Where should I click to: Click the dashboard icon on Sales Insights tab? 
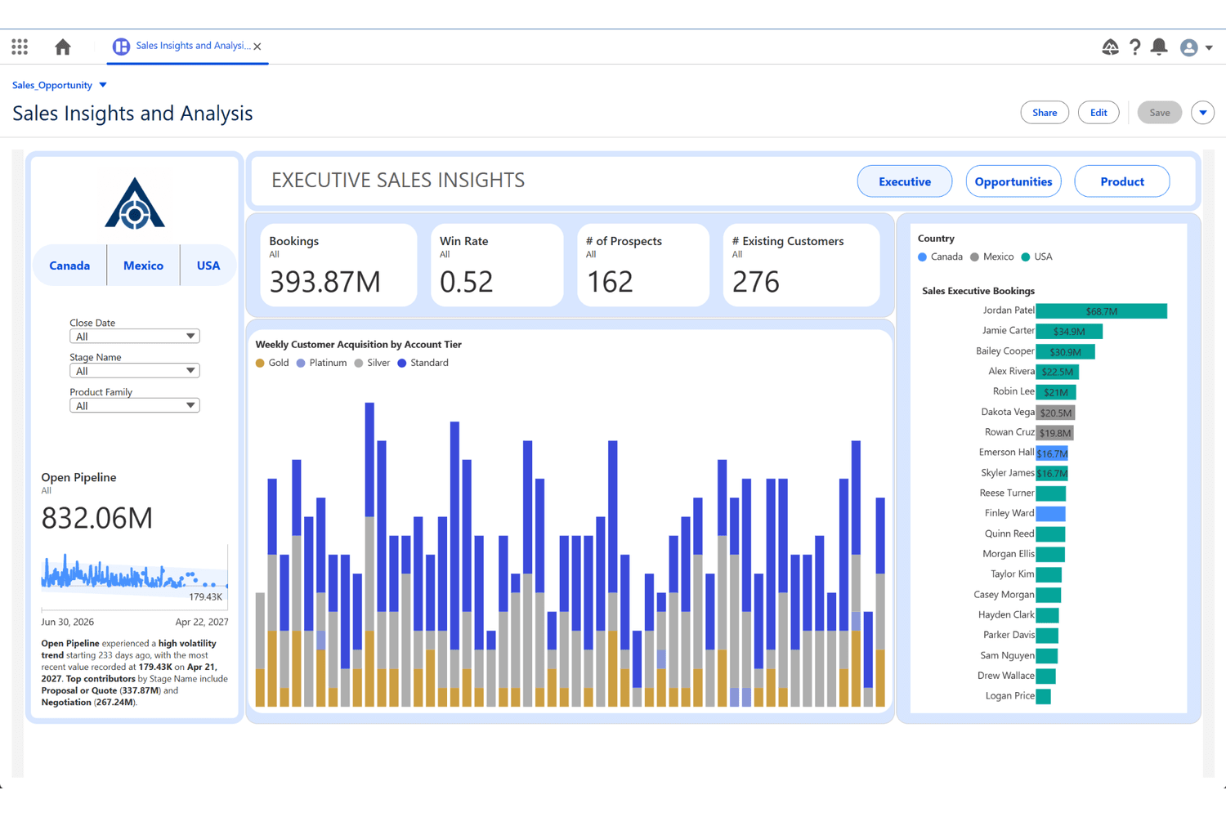click(x=121, y=47)
